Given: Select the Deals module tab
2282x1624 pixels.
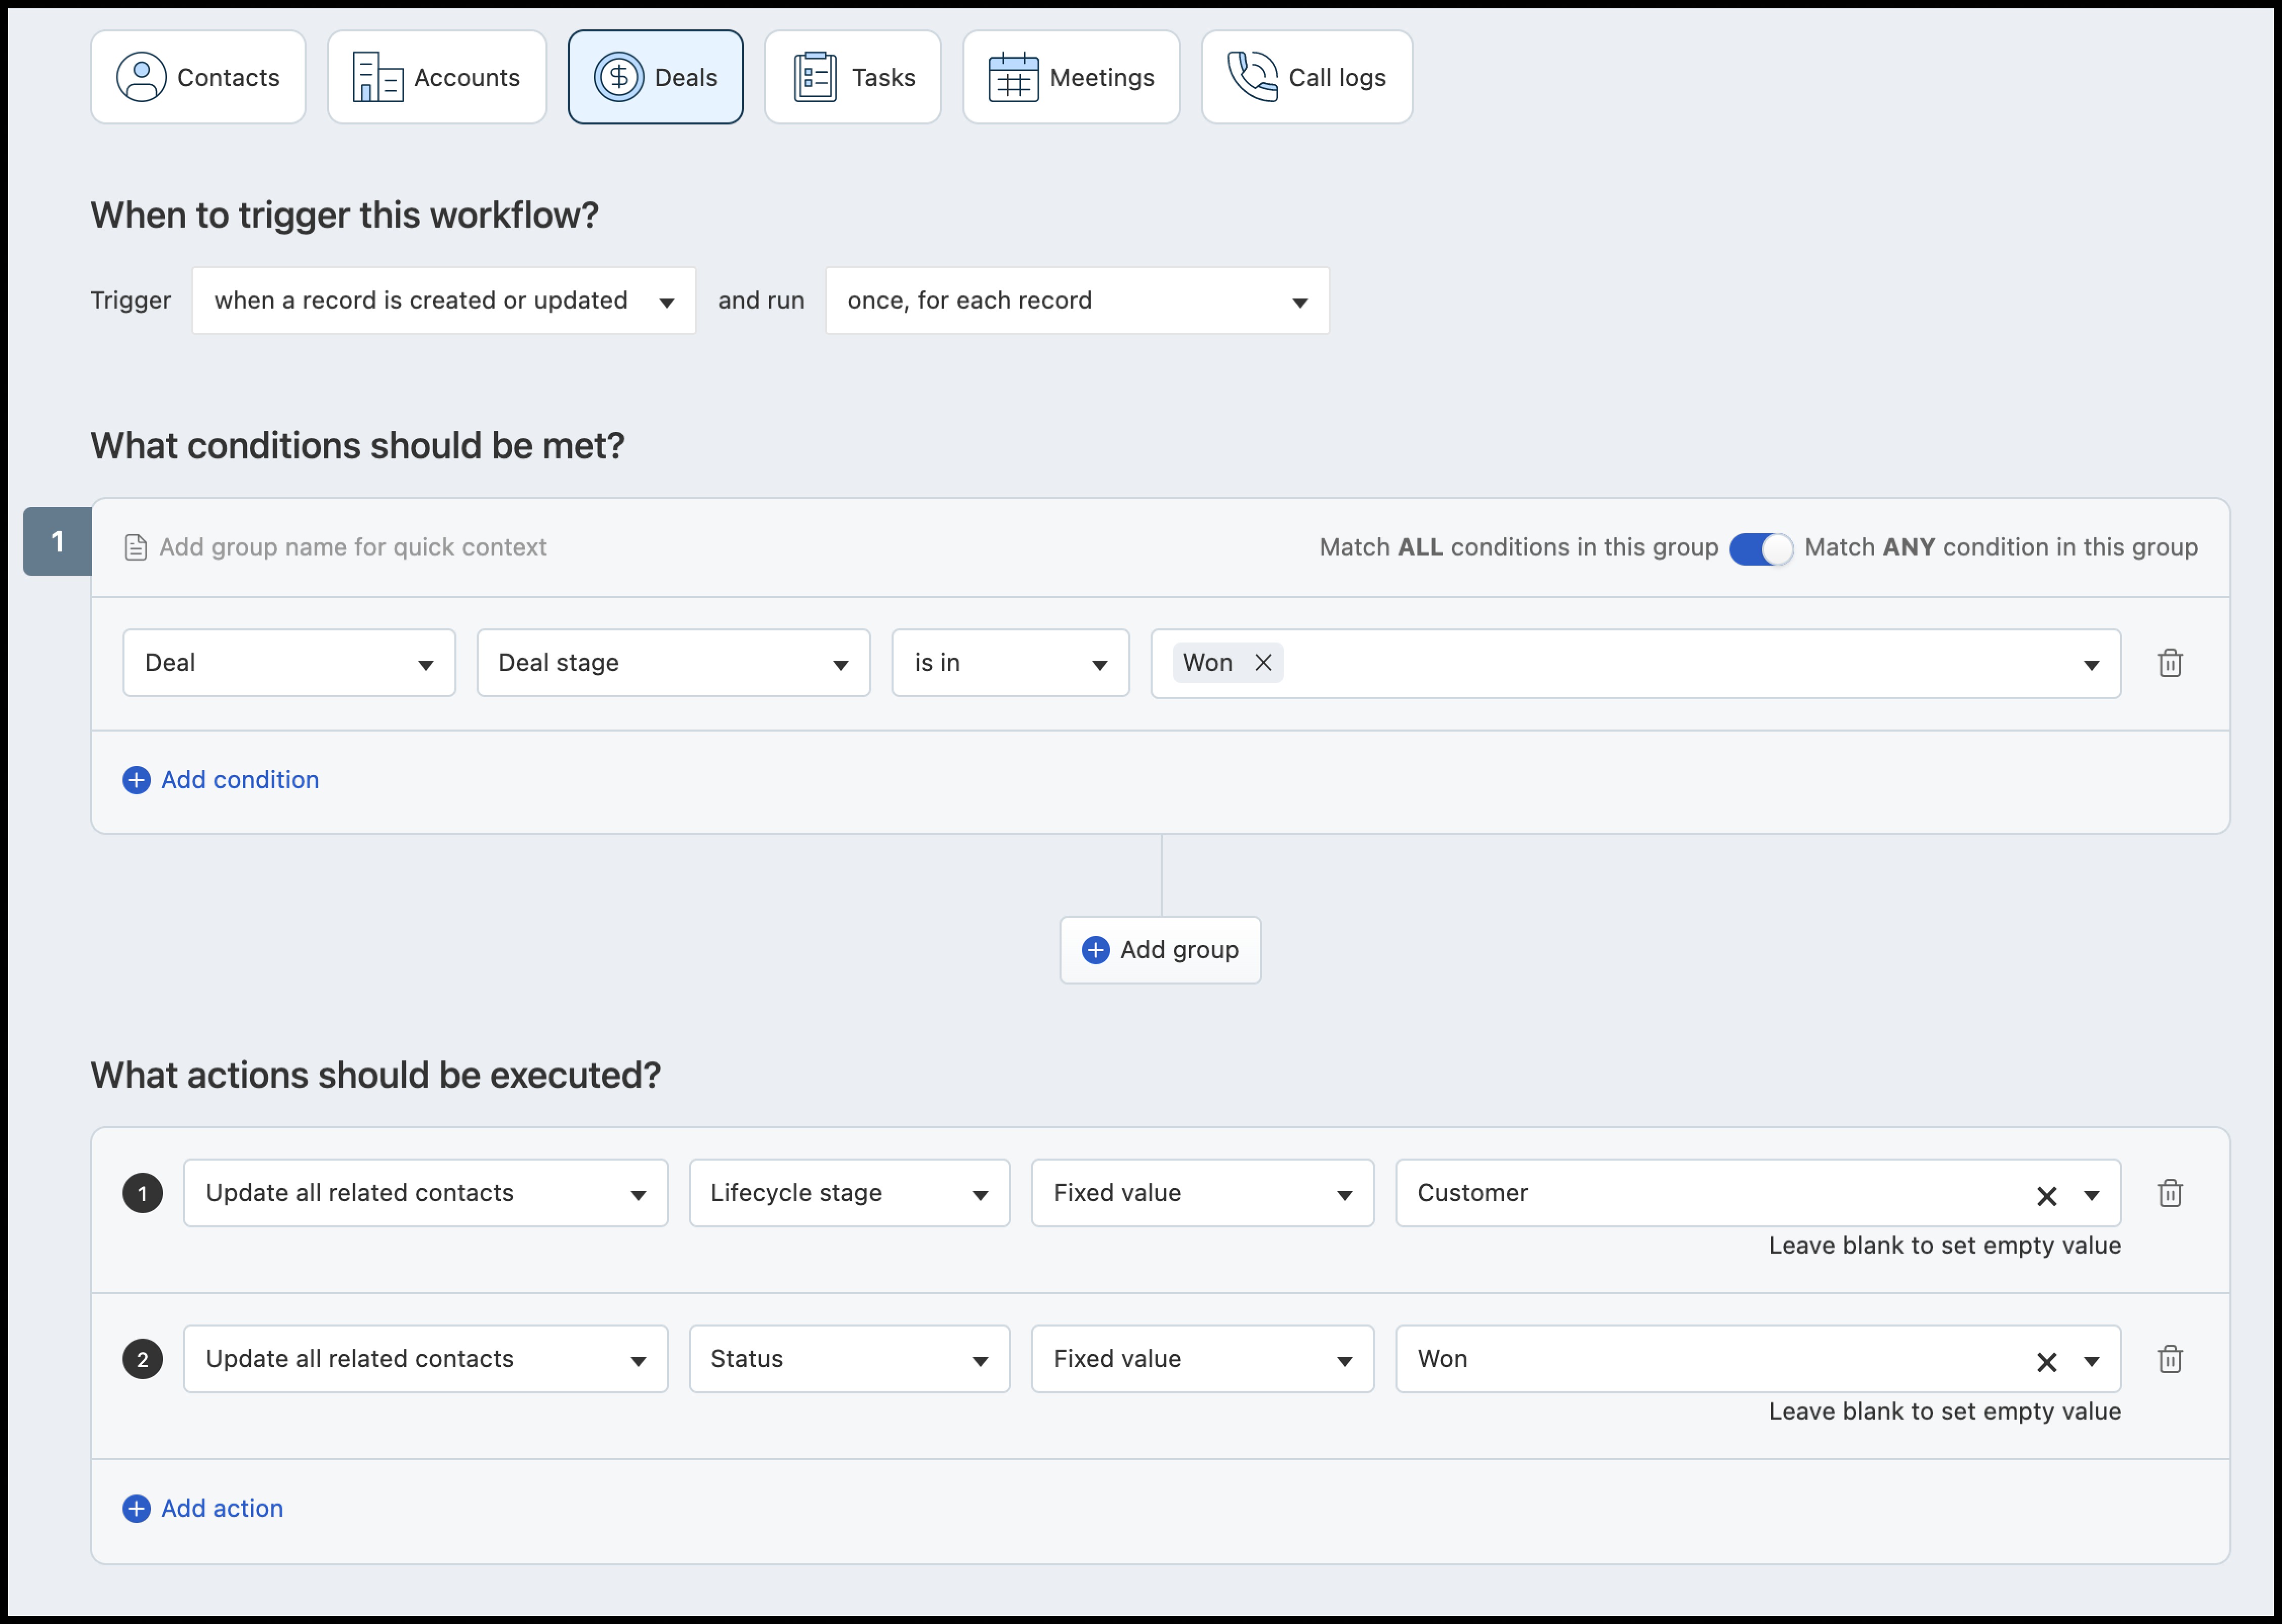Looking at the screenshot, I should pos(655,77).
